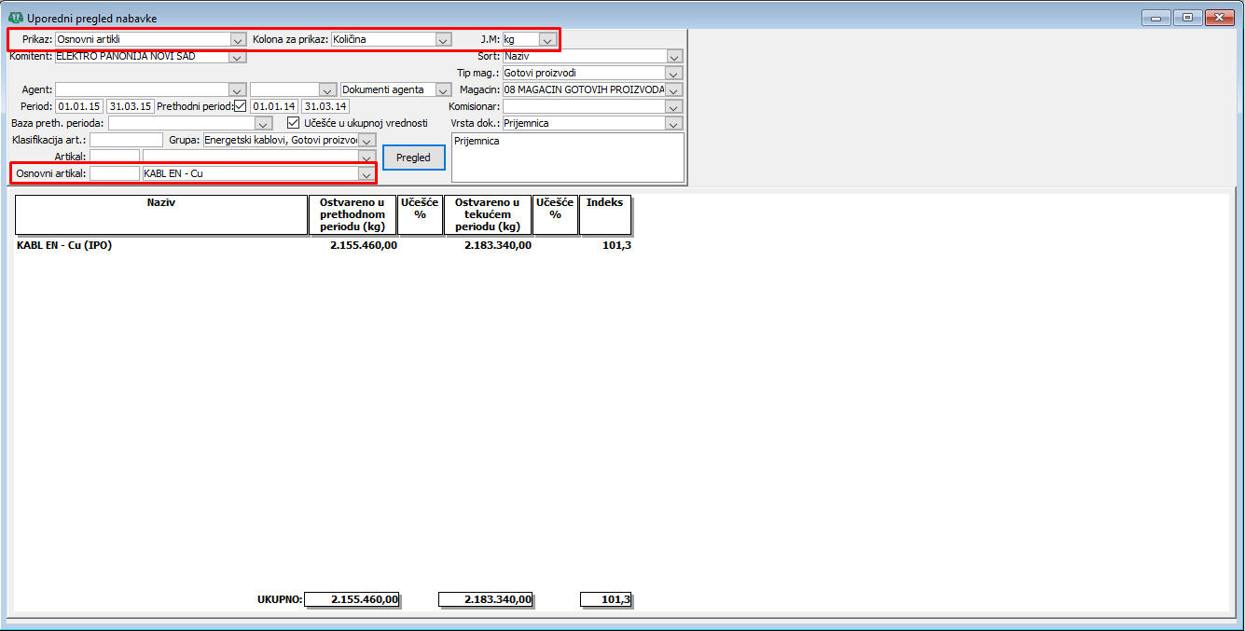This screenshot has width=1245, height=631.
Task: Uncheck Učešće u ukupnoj vrednosti
Action: (294, 123)
